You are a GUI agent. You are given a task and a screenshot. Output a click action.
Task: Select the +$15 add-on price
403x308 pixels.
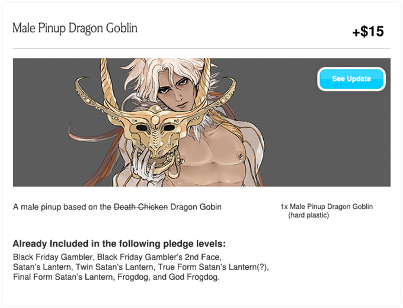(368, 31)
